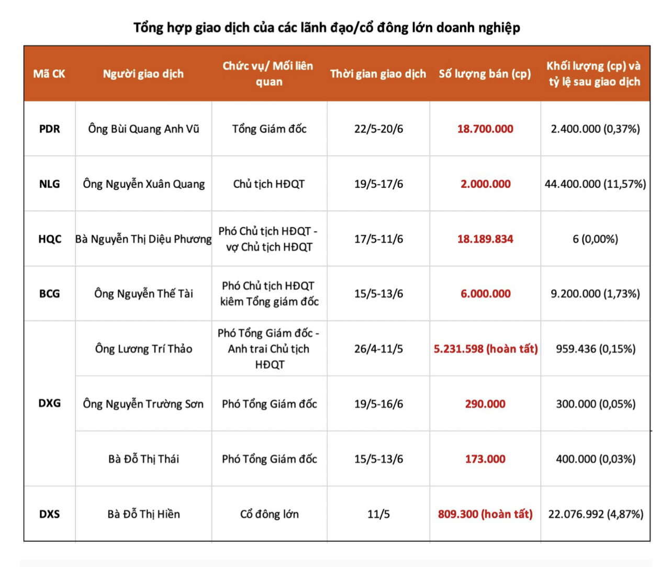Image resolution: width=672 pixels, height=567 pixels.
Task: Click the "44.400.000 (11,57%)" cell
Action: [595, 184]
